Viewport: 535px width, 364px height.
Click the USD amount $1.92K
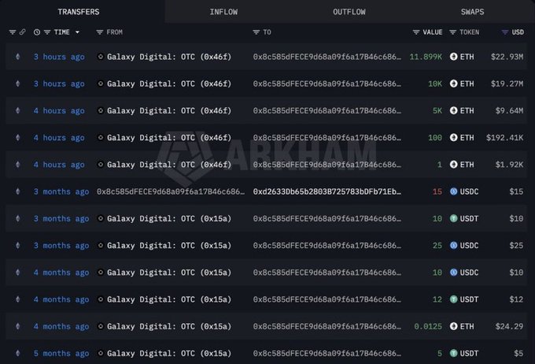pos(509,165)
